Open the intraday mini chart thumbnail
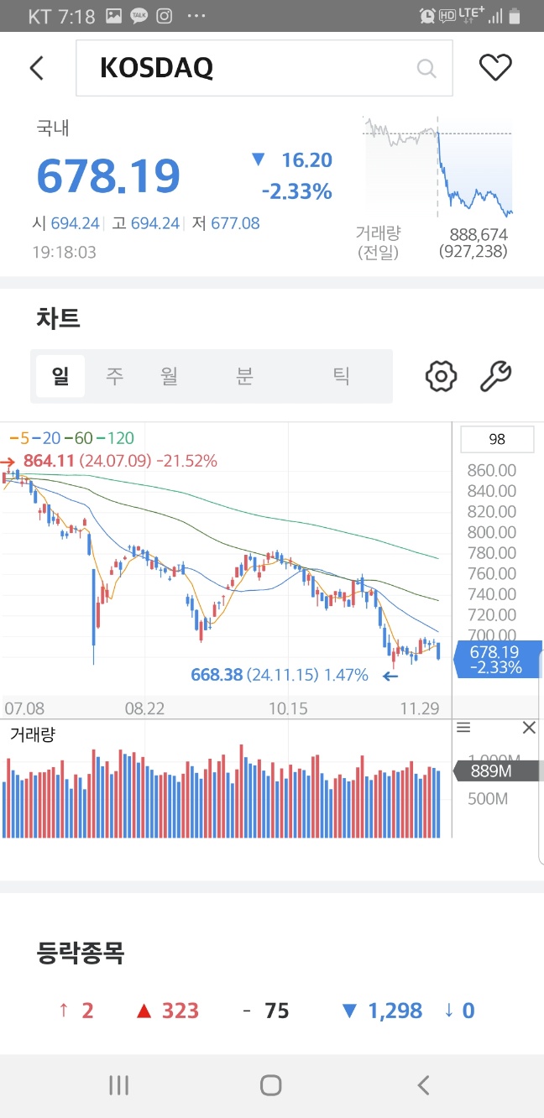This screenshot has height=1118, width=544. tap(438, 168)
